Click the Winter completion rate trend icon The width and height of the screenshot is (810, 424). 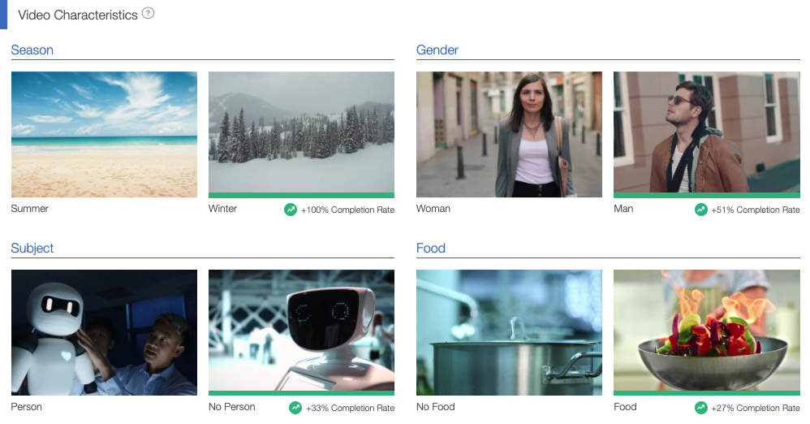click(291, 210)
